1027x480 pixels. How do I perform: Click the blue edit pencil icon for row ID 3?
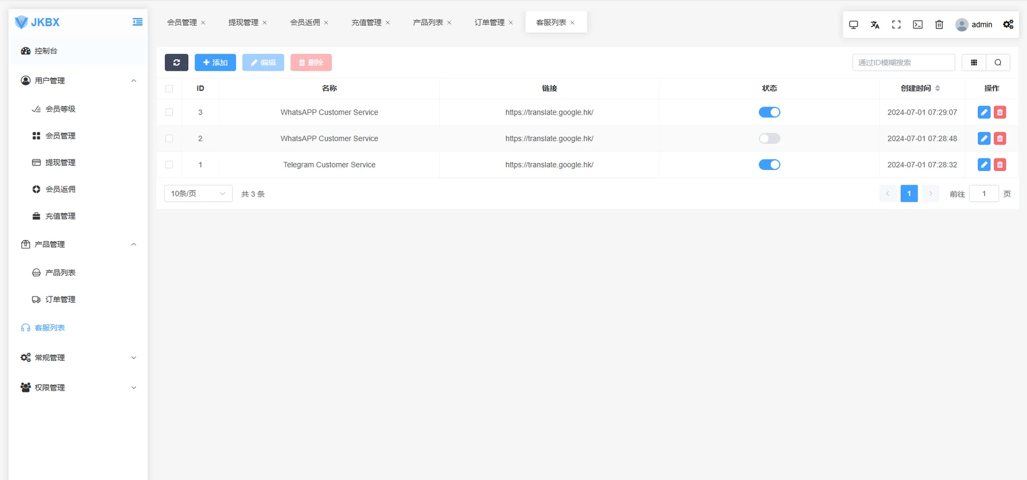point(984,112)
